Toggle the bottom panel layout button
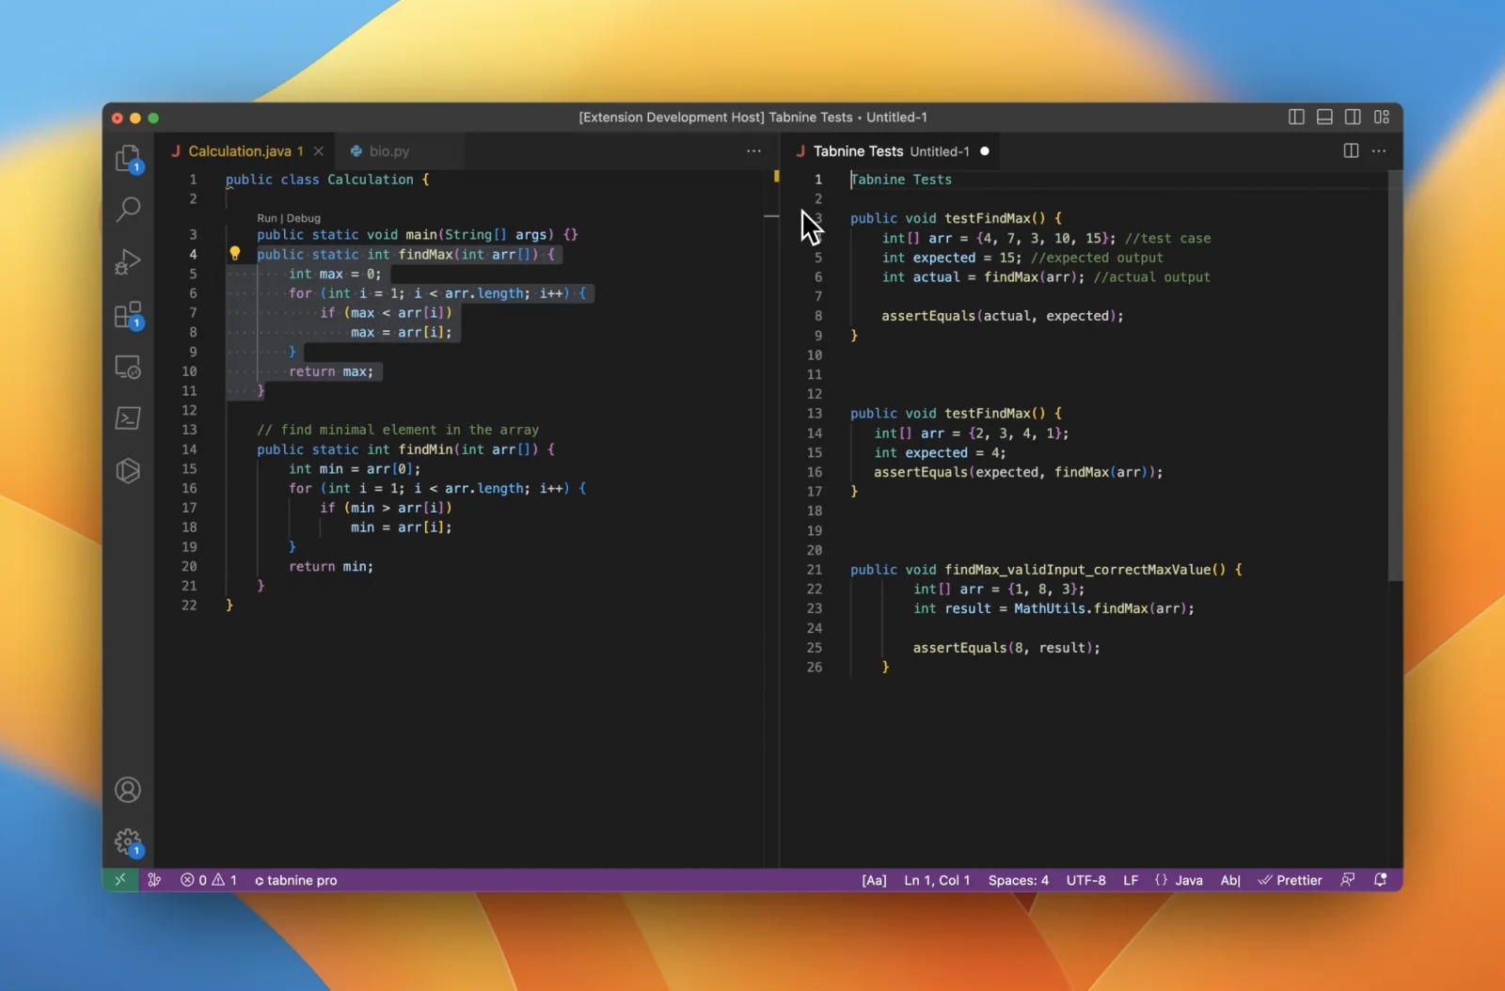This screenshot has height=991, width=1505. (1324, 117)
